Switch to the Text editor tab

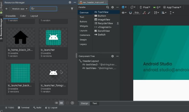click(x=95, y=103)
